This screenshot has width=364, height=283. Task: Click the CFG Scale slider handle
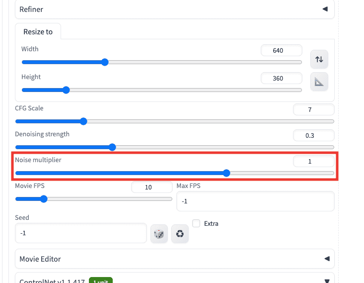(x=83, y=121)
